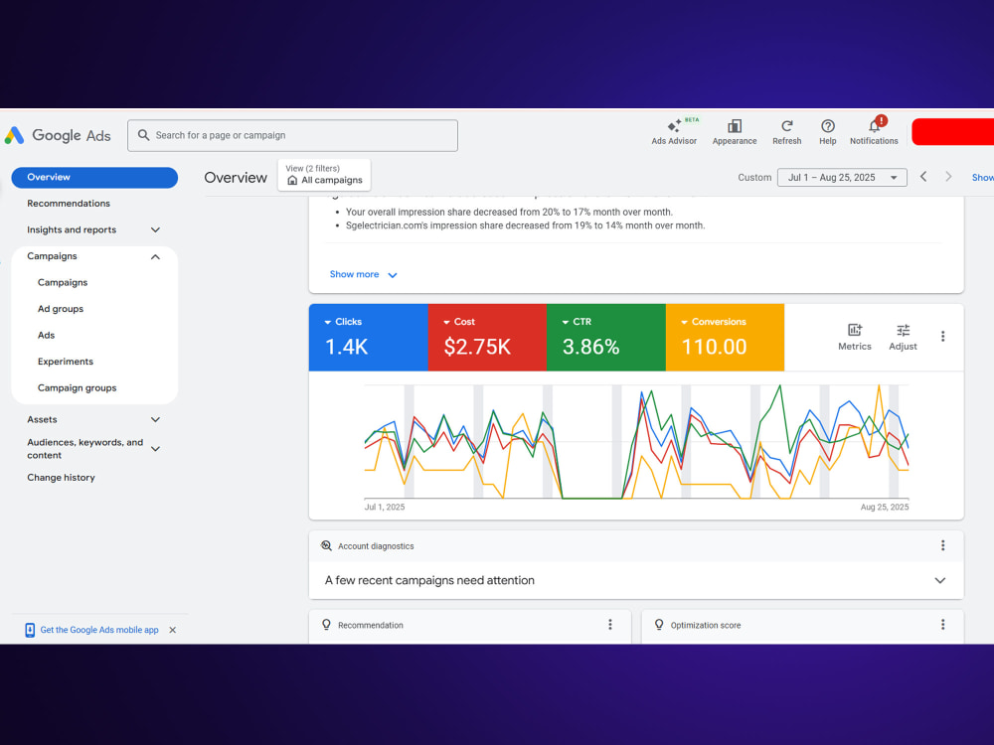The width and height of the screenshot is (994, 745).
Task: Open Change history in the sidebar
Action: [61, 478]
